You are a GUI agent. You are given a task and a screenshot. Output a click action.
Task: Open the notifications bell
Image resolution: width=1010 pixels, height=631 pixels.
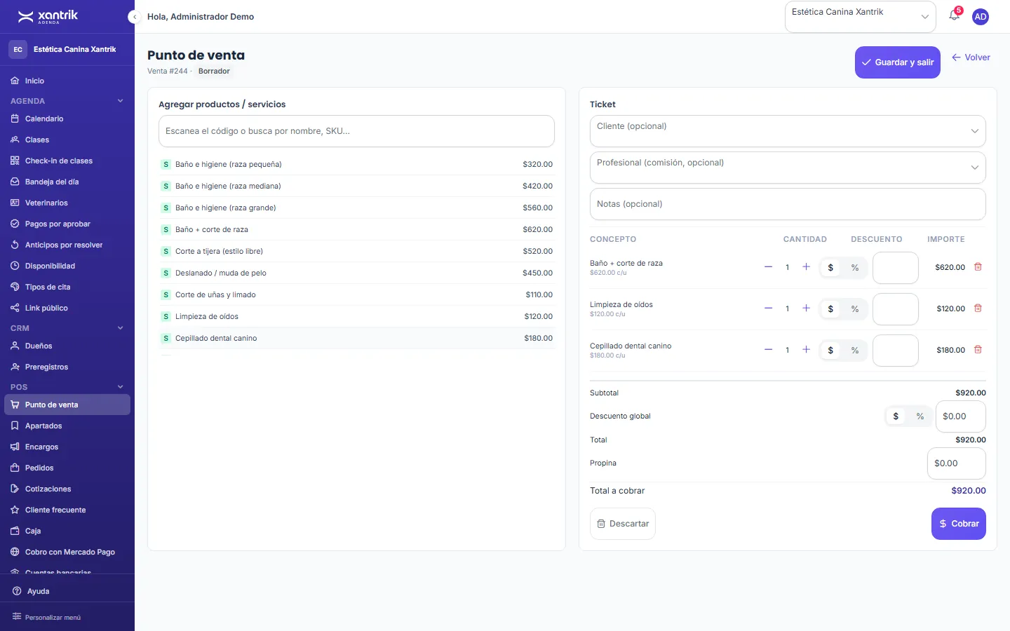click(954, 15)
